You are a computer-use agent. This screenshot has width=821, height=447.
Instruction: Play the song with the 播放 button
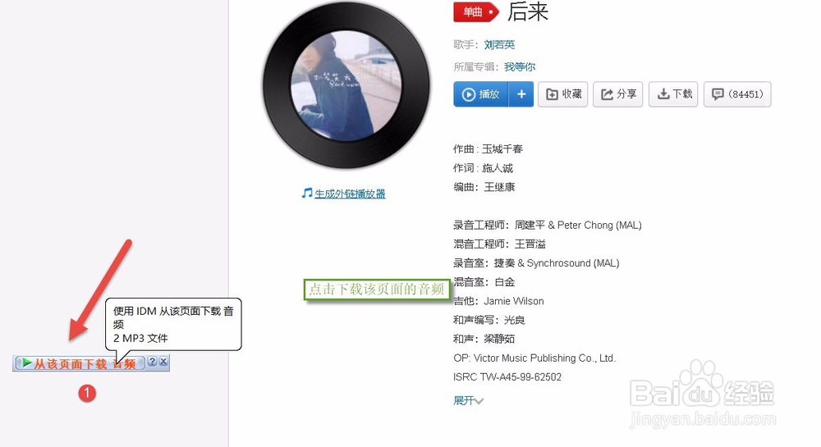481,94
